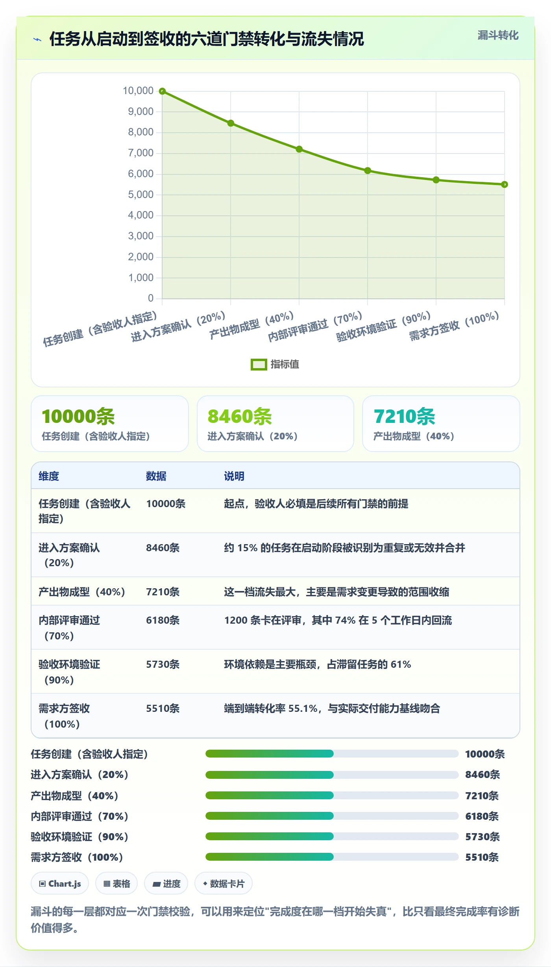Click the note 这一档流失最大
The image size is (551, 967).
coord(337,592)
